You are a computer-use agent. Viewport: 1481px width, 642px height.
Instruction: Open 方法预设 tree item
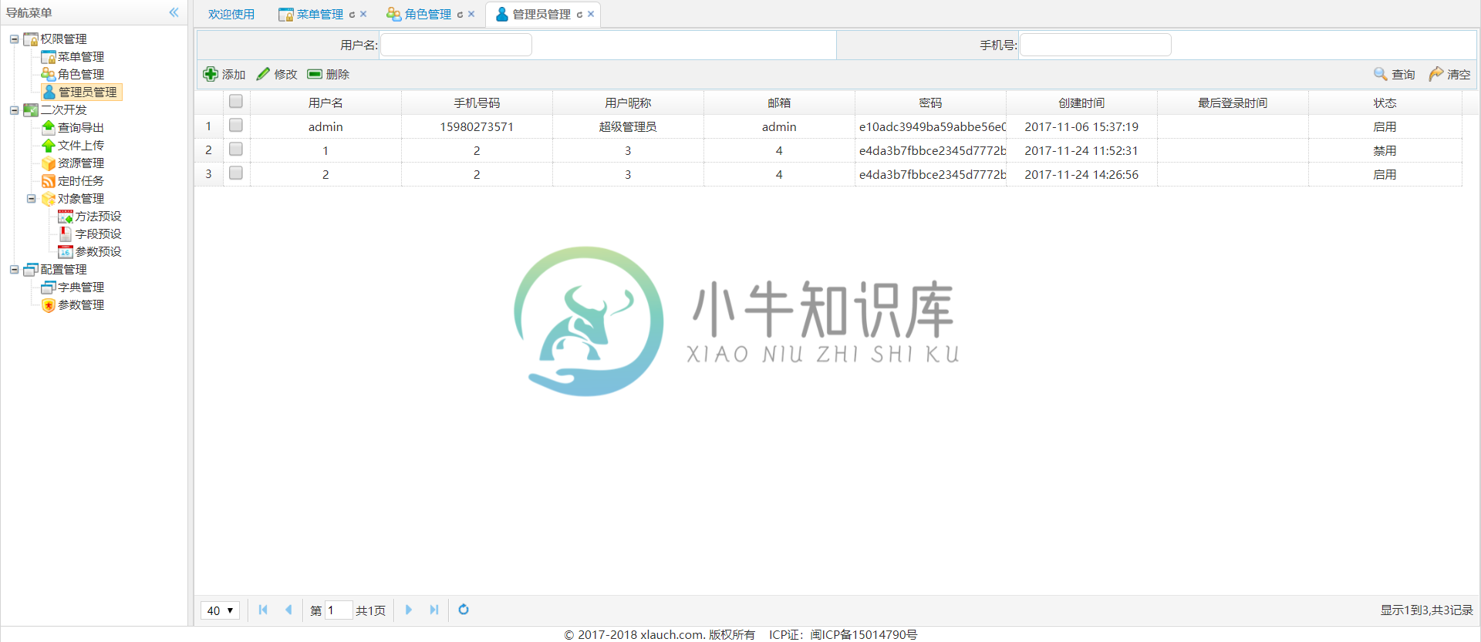pos(98,217)
